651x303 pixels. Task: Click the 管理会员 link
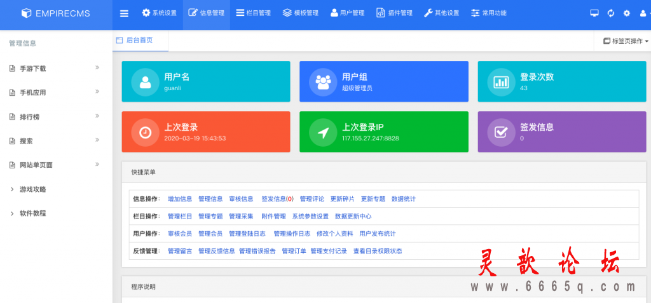tap(210, 234)
